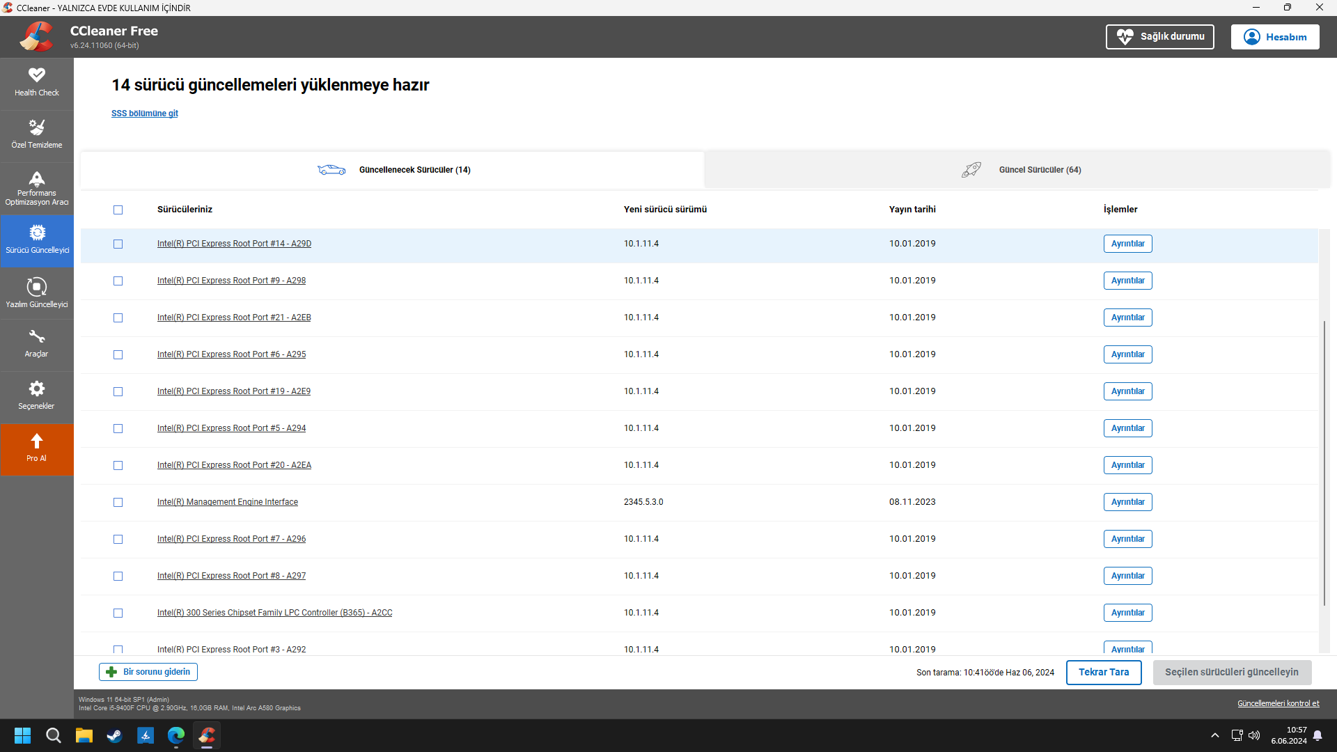Image resolution: width=1337 pixels, height=752 pixels.
Task: Open Performans Optimizasyon Aracı rocket icon
Action: coord(37,179)
